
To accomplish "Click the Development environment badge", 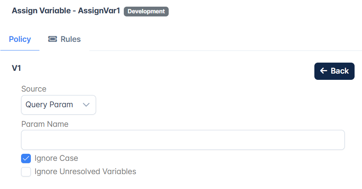I will point(146,11).
